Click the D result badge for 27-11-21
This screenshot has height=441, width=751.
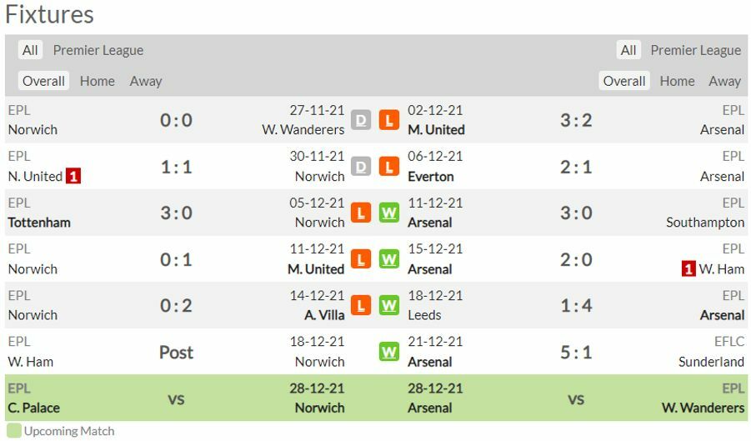click(361, 120)
